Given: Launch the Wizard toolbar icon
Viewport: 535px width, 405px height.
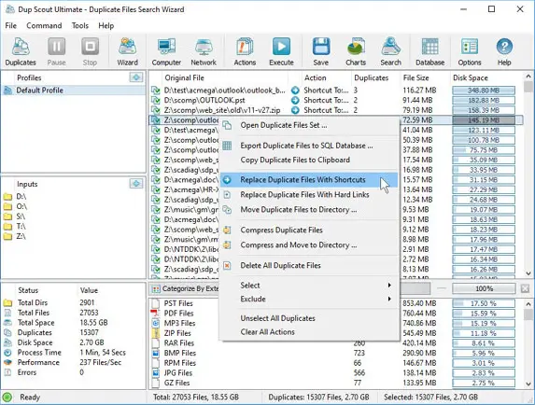Looking at the screenshot, I should click(127, 47).
